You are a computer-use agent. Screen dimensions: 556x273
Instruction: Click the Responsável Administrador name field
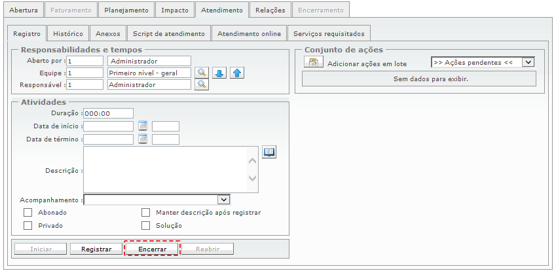pos(149,84)
